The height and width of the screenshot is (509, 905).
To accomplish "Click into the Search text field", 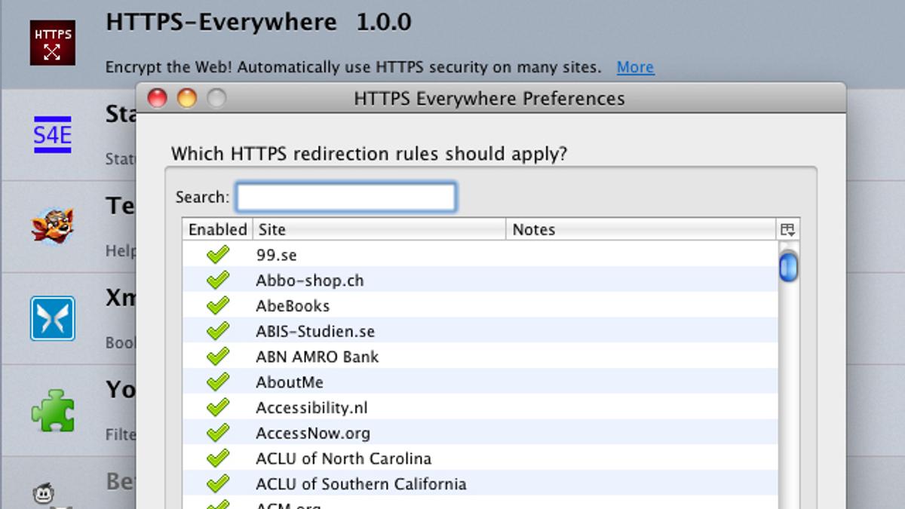I will tap(346, 198).
